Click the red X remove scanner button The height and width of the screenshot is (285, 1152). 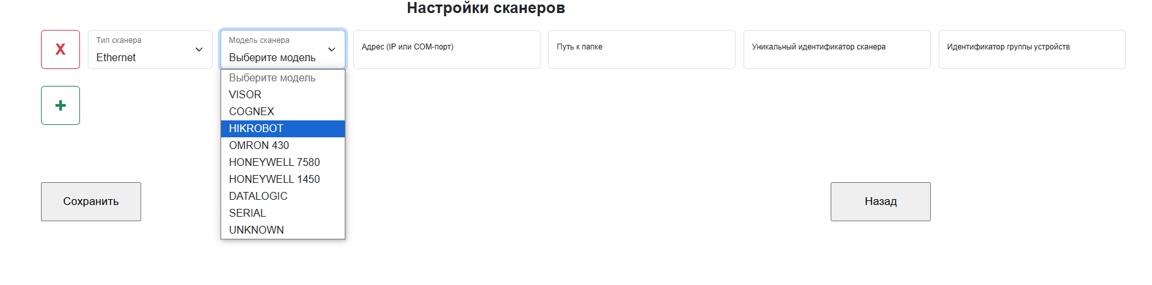[60, 49]
